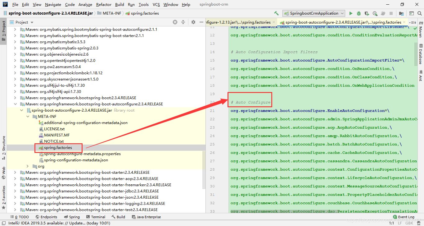
Task: Open the Terminal tool window
Action: [x=96, y=217]
